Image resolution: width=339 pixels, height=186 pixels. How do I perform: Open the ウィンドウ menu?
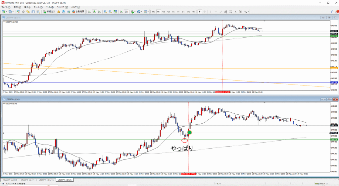point(63,7)
